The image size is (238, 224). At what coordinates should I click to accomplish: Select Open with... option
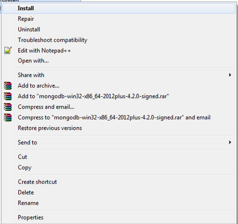(x=119, y=61)
